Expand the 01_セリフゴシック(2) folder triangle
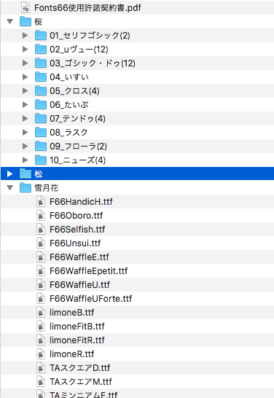This screenshot has width=274, height=398. coord(25,35)
